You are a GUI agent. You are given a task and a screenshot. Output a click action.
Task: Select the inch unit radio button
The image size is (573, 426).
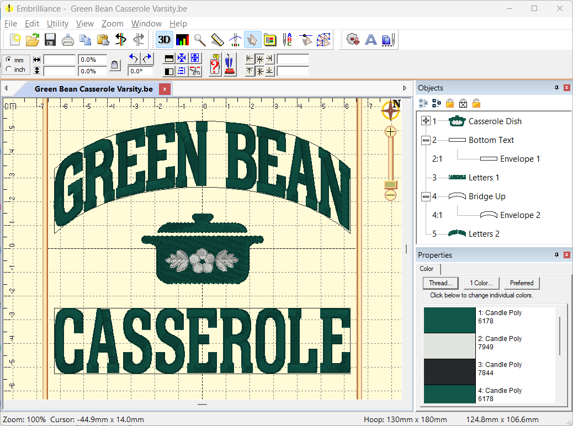coord(9,70)
